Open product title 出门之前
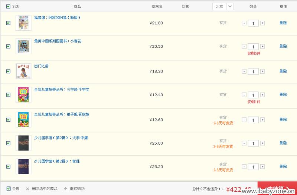The image size is (297, 195). [41, 66]
